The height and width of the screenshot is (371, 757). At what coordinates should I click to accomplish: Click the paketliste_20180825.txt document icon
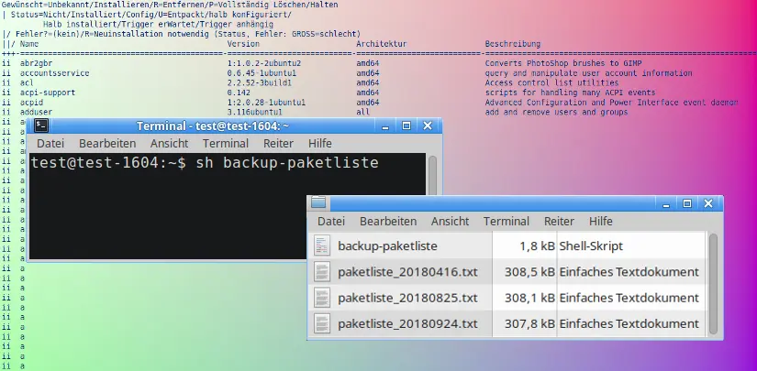point(321,298)
